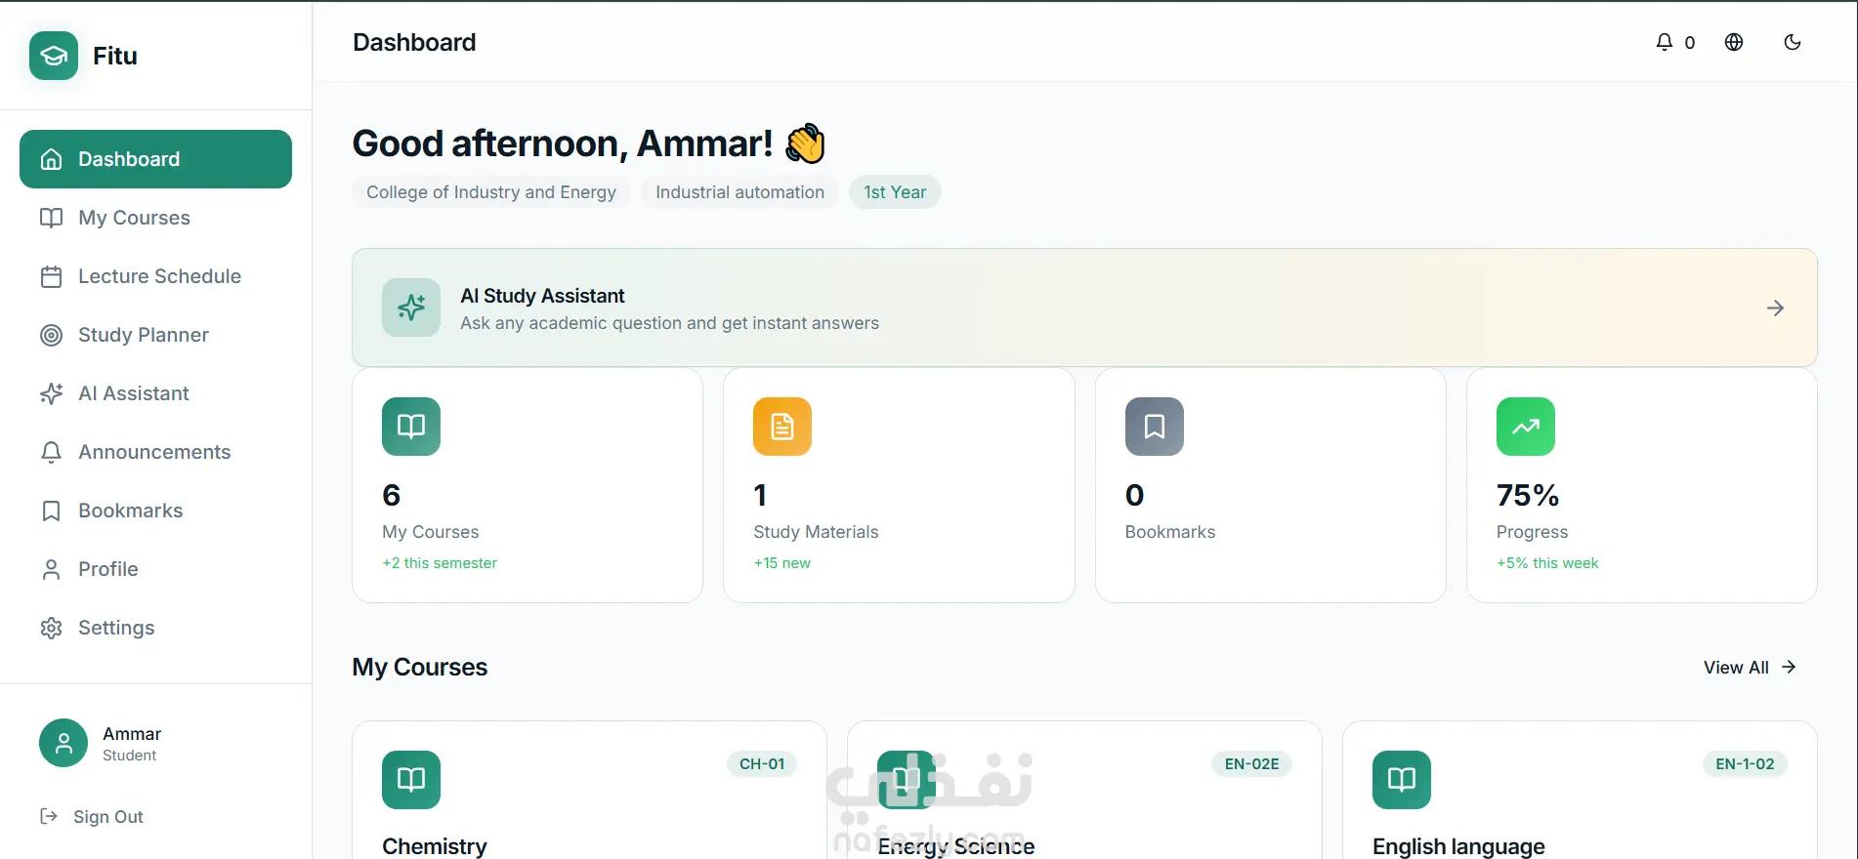This screenshot has height=859, width=1858.
Task: Click the Progress trending chart icon
Action: pyautogui.click(x=1526, y=427)
